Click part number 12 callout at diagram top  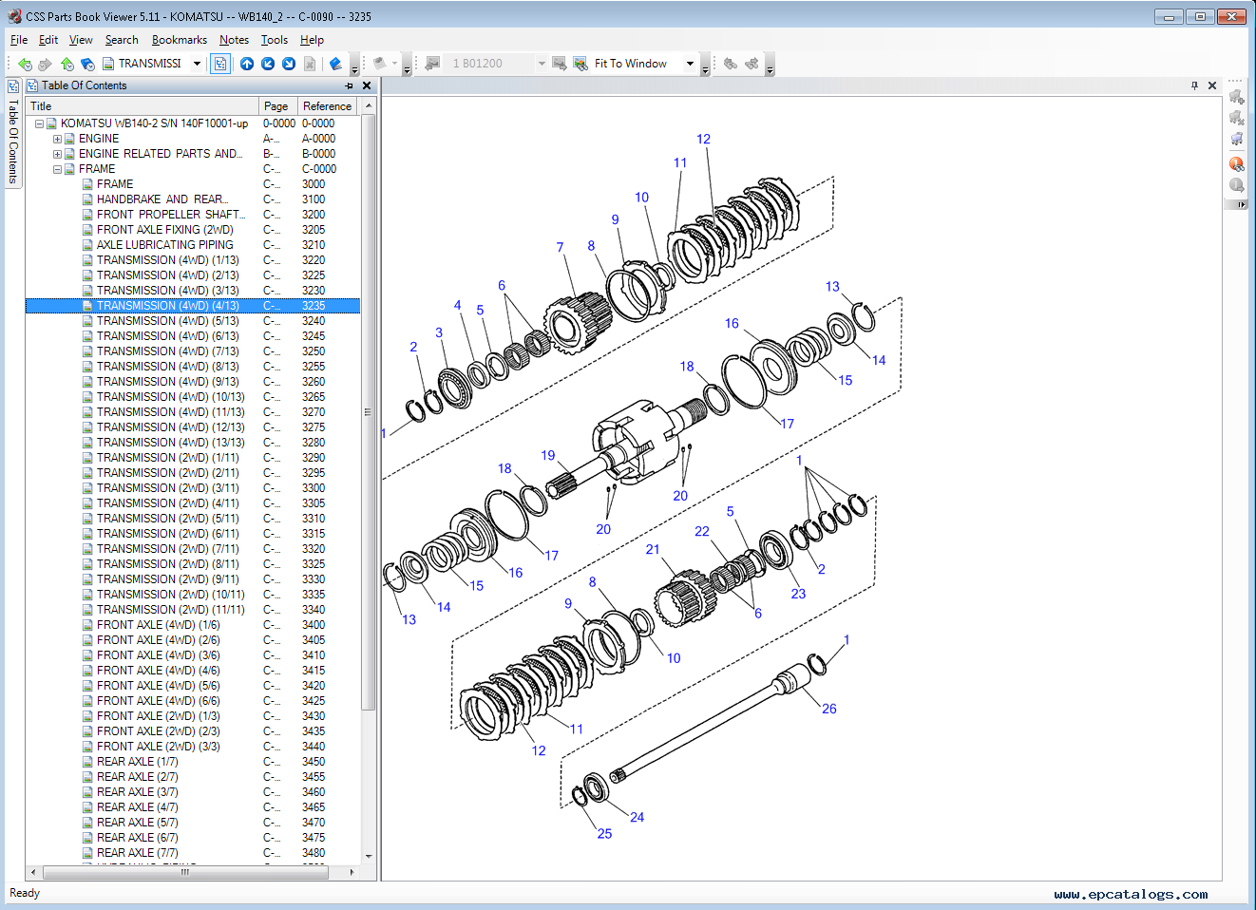703,140
